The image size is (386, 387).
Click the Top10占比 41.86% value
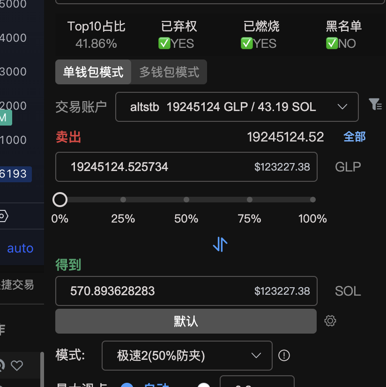click(96, 44)
